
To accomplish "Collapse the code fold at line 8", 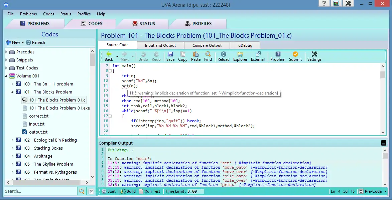I will 110,71.
